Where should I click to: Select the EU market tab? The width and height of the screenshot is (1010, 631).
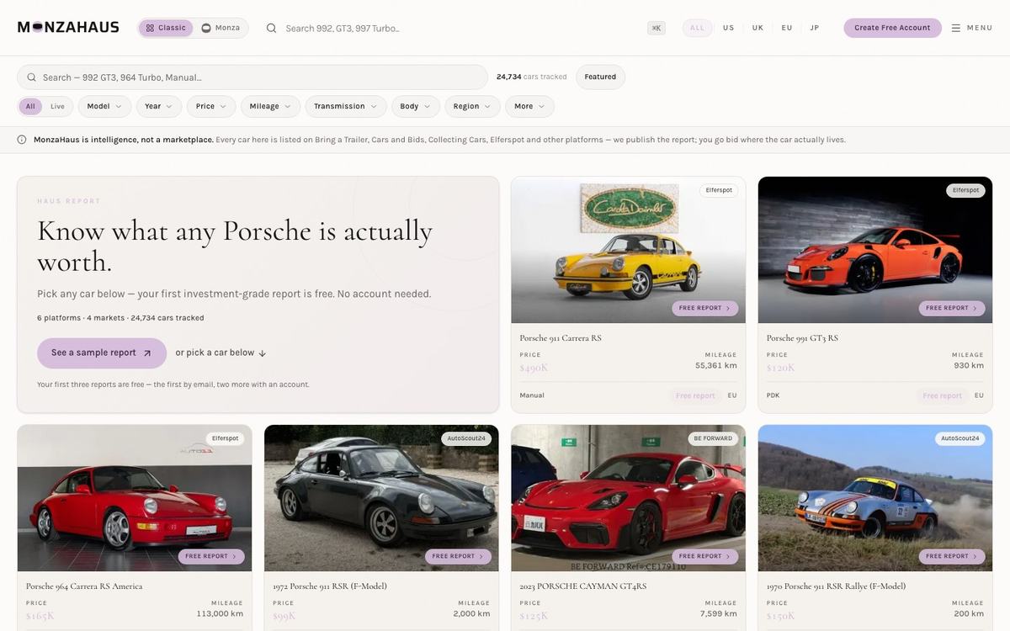point(787,28)
